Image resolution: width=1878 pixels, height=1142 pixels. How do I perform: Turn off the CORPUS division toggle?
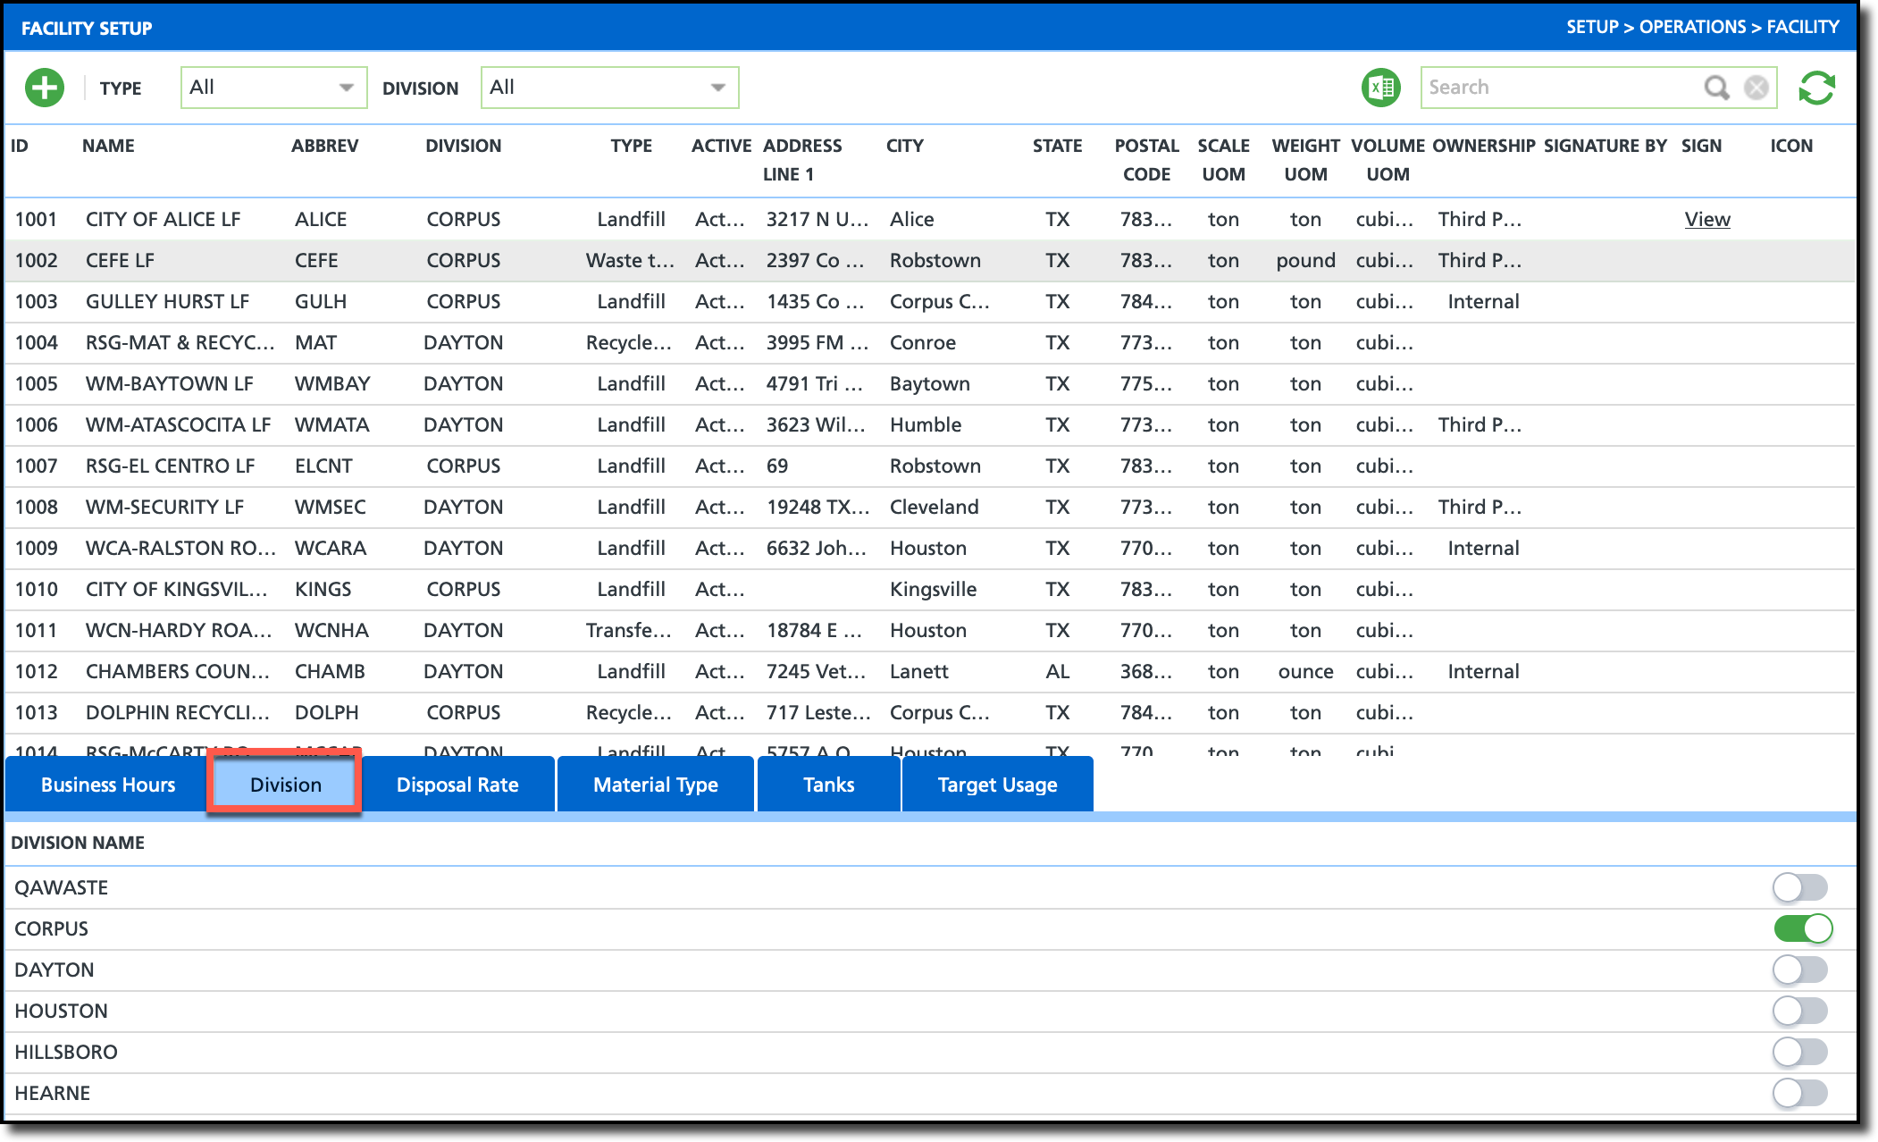pyautogui.click(x=1802, y=928)
